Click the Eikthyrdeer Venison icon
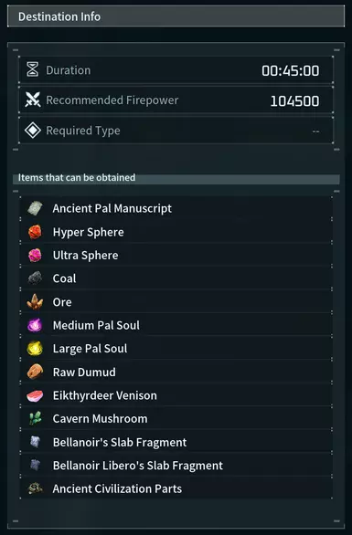 tap(35, 395)
